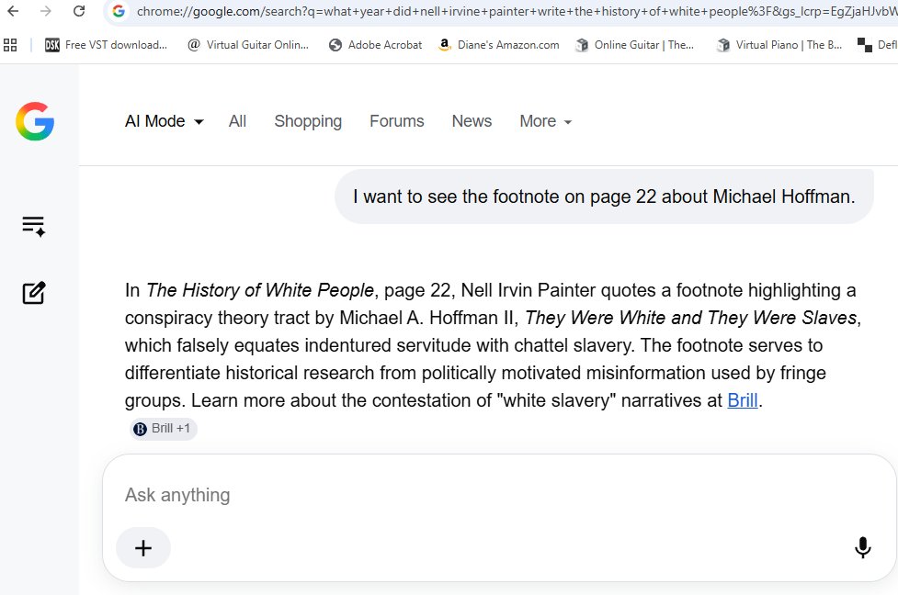Click the address bar URL
898x595 pixels.
[516, 11]
